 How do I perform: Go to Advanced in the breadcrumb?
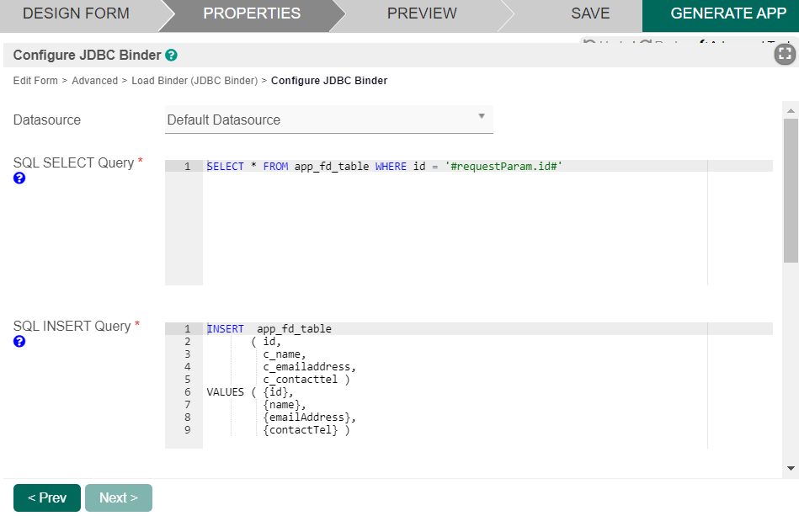click(x=94, y=81)
